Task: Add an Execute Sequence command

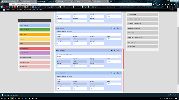Action: coord(35,57)
